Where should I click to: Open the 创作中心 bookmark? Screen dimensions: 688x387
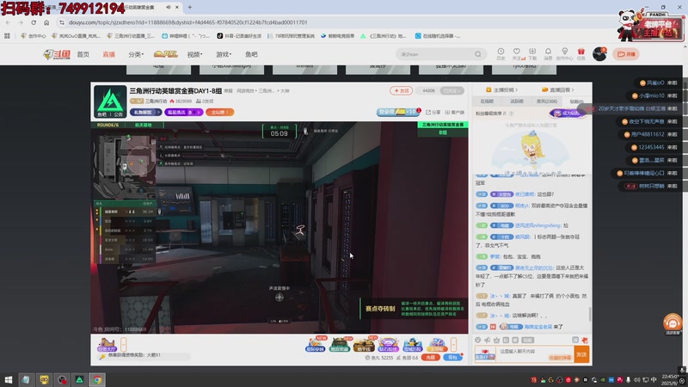[34, 36]
